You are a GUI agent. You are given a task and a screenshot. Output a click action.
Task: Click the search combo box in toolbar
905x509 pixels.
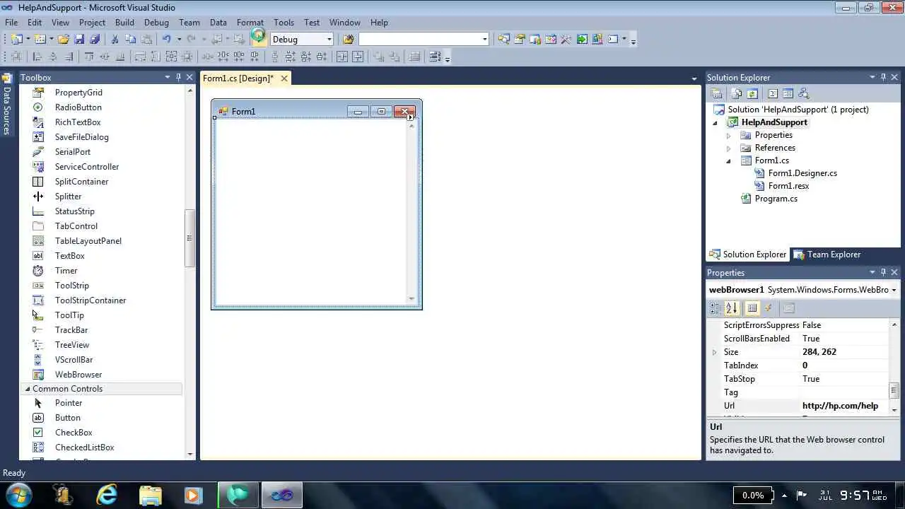[x=424, y=40]
